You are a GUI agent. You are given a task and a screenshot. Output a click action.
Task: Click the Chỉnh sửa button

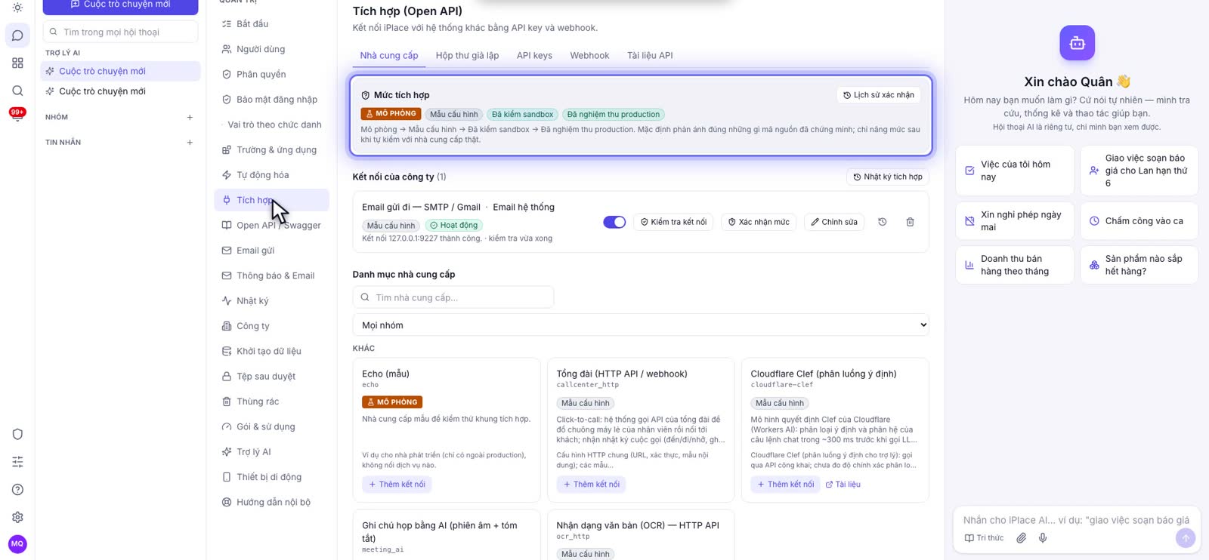click(834, 222)
